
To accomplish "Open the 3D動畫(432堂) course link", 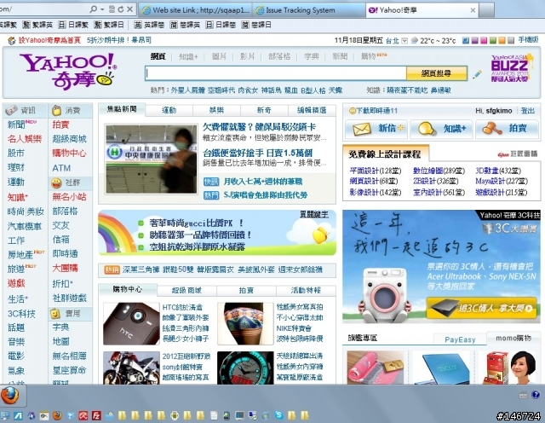I will pos(498,171).
